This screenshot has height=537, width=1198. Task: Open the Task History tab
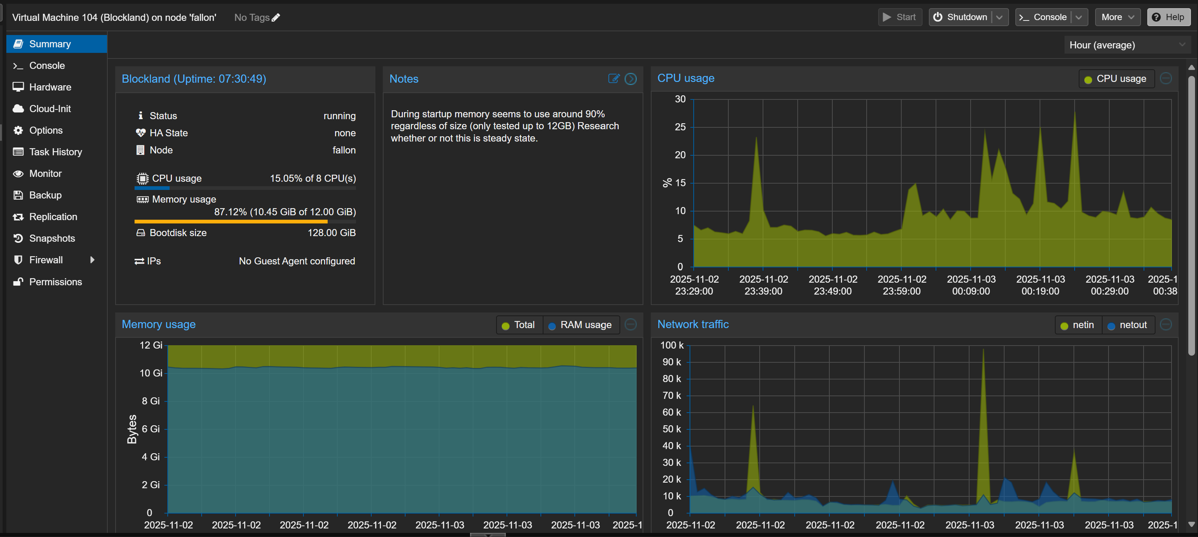pos(55,152)
